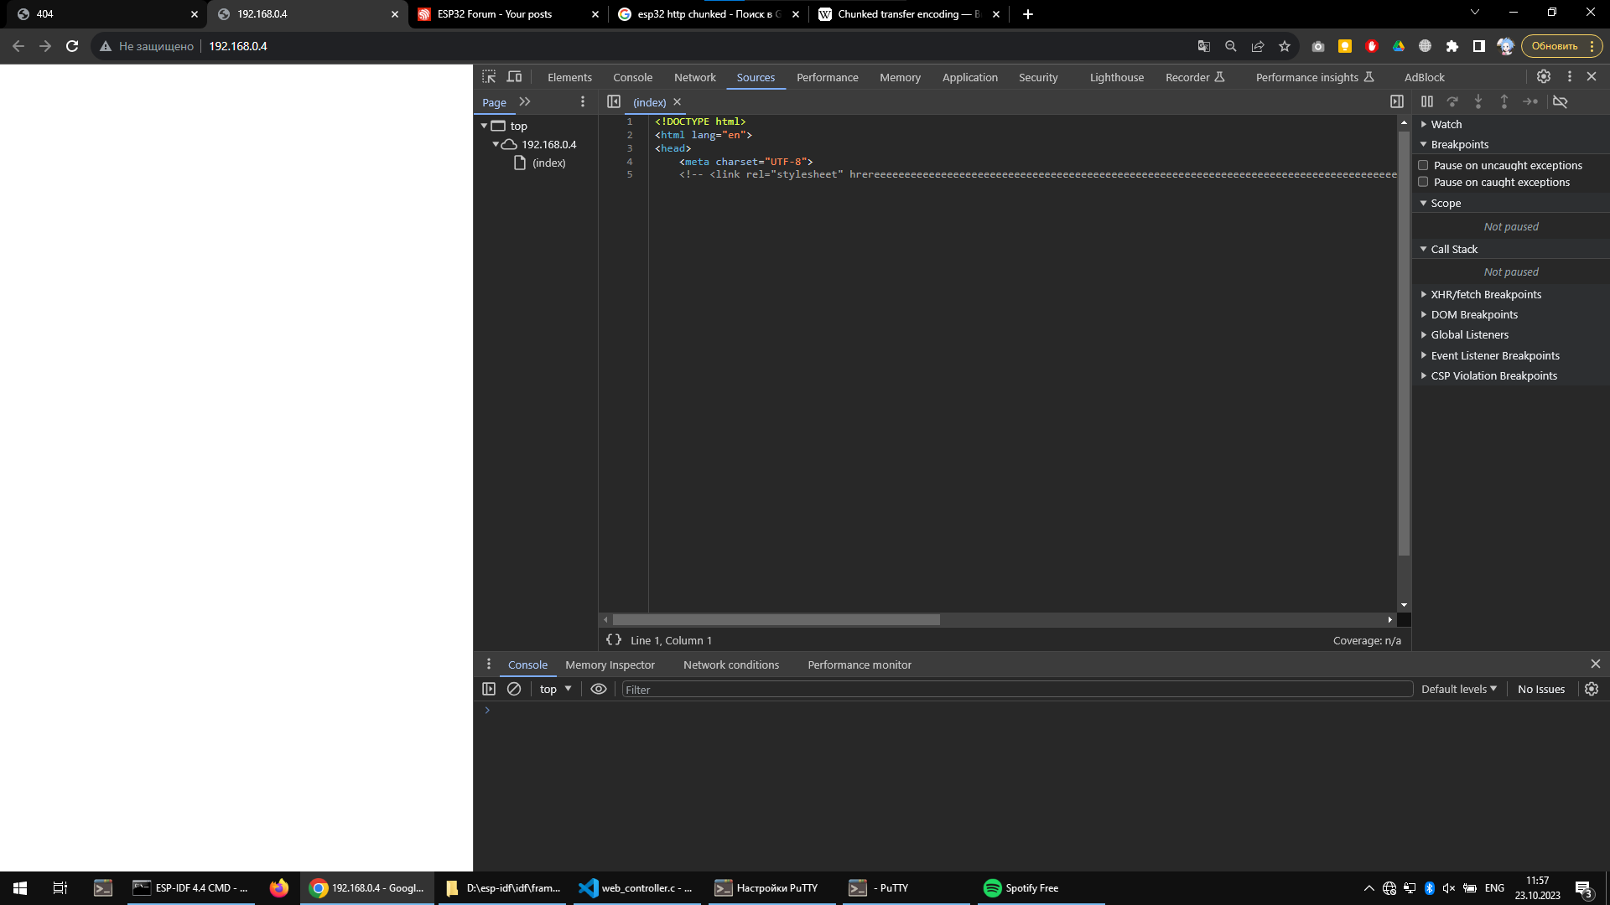Deactivate breakpoints icon
1610x905 pixels.
(x=1561, y=101)
